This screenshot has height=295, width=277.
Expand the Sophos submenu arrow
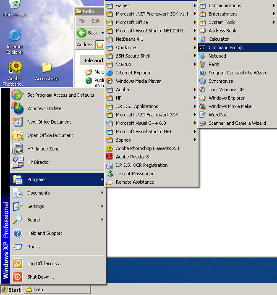coord(195,140)
